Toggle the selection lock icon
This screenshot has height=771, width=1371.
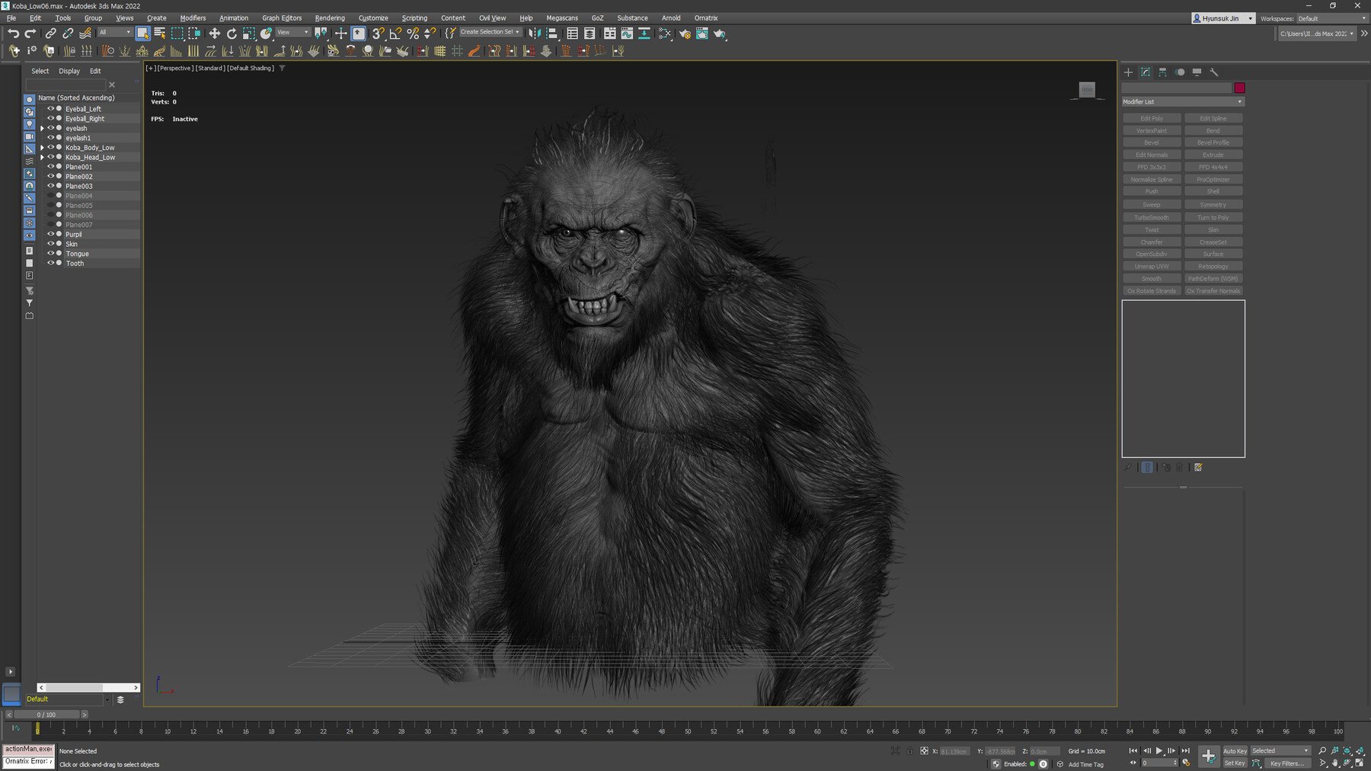(x=909, y=751)
